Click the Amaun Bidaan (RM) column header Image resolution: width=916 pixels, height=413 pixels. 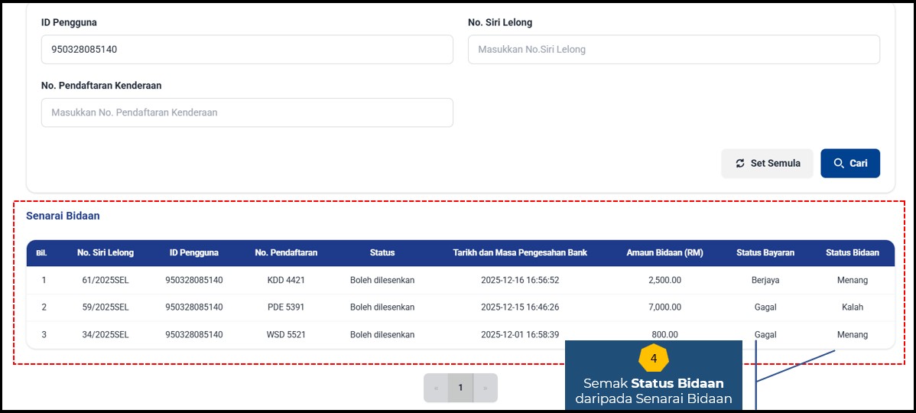pyautogui.click(x=664, y=252)
